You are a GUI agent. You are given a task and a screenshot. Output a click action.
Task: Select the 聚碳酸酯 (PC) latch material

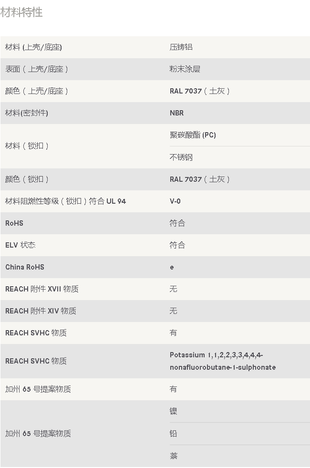pyautogui.click(x=193, y=135)
